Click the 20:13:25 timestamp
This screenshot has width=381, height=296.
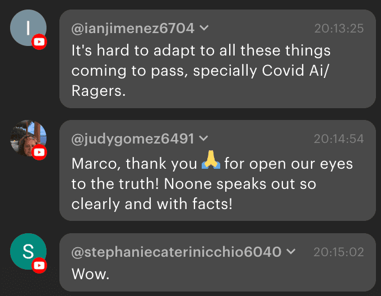[338, 28]
